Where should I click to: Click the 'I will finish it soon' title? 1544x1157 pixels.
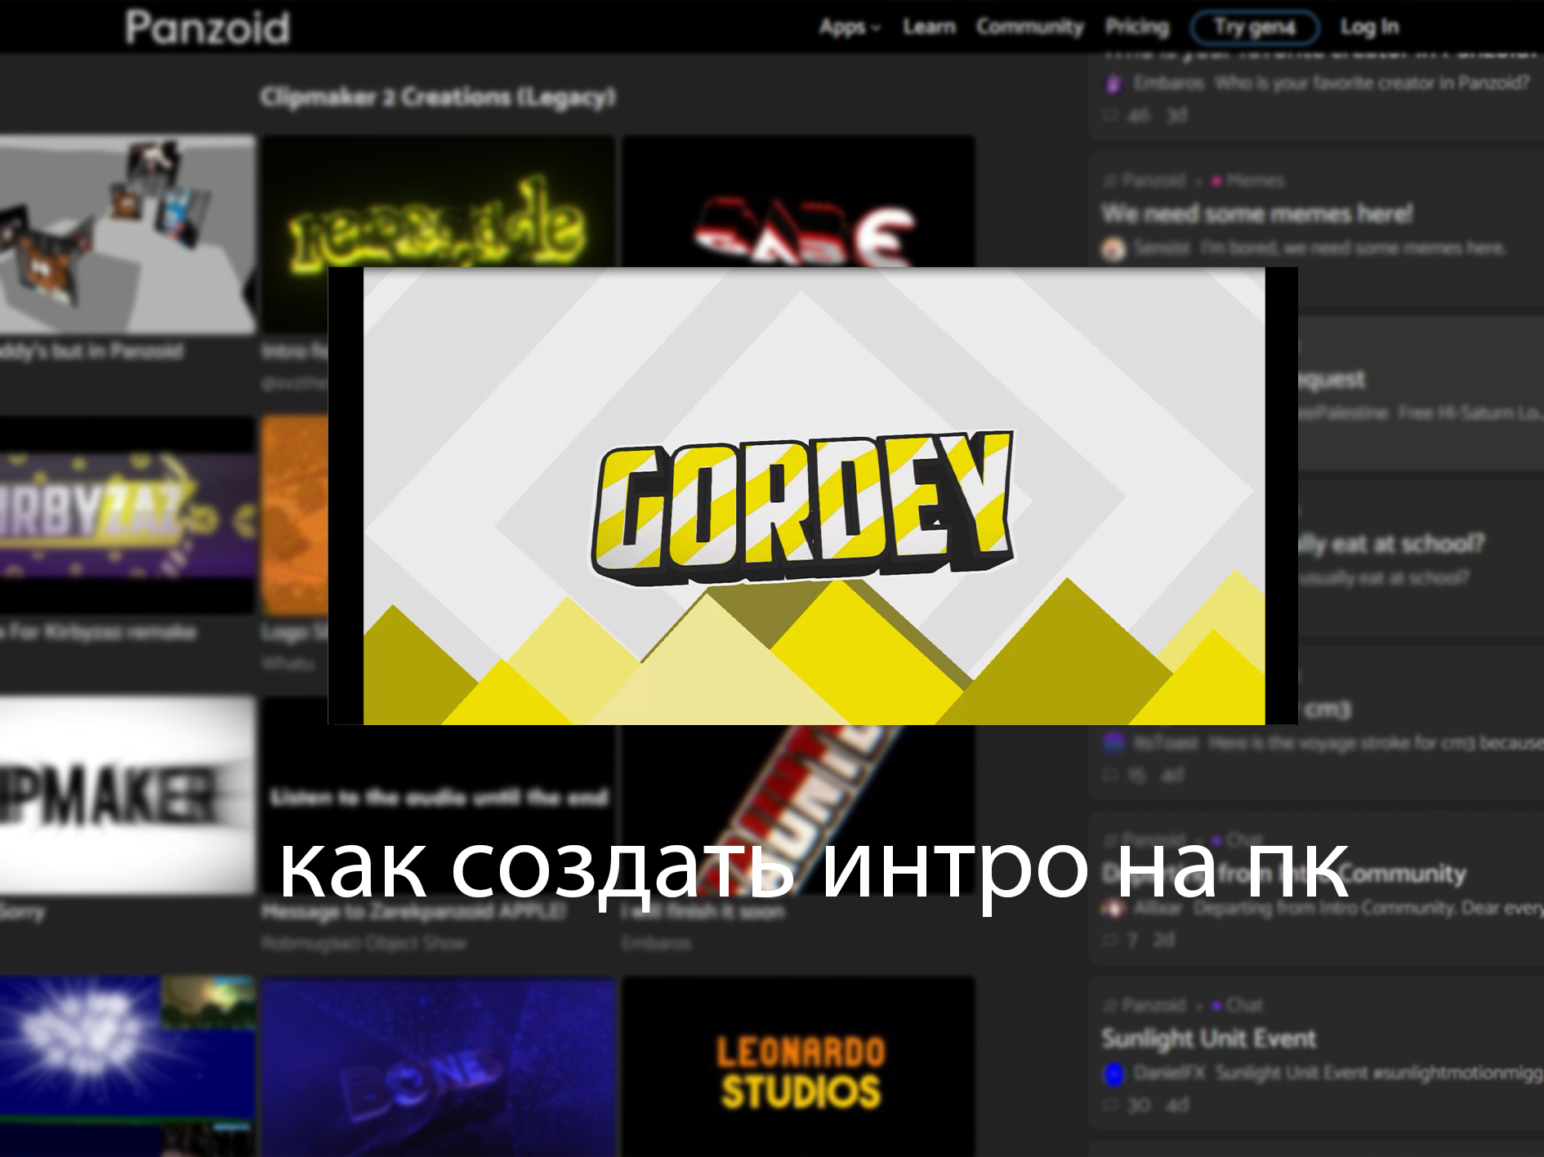coord(703,911)
